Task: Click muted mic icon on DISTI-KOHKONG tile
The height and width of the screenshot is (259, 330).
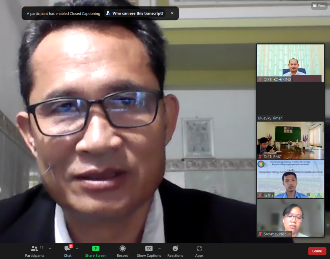Action: pos(260,79)
